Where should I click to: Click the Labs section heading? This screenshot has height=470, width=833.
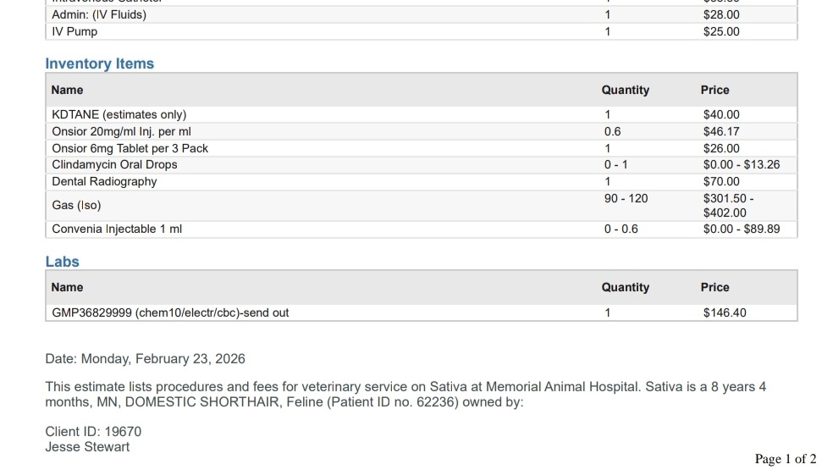point(62,262)
